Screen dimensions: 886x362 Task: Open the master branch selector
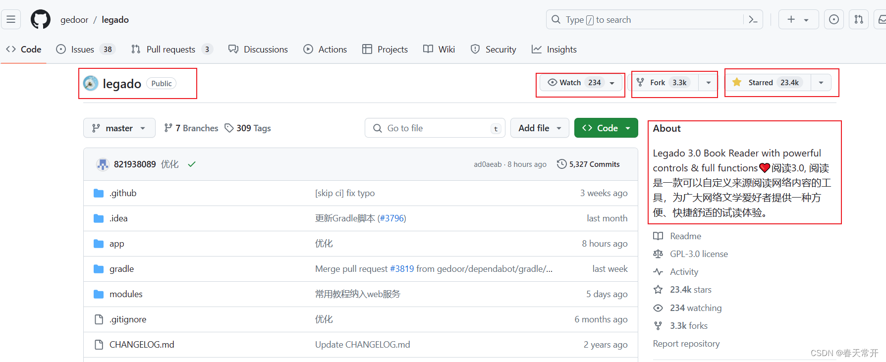point(119,128)
